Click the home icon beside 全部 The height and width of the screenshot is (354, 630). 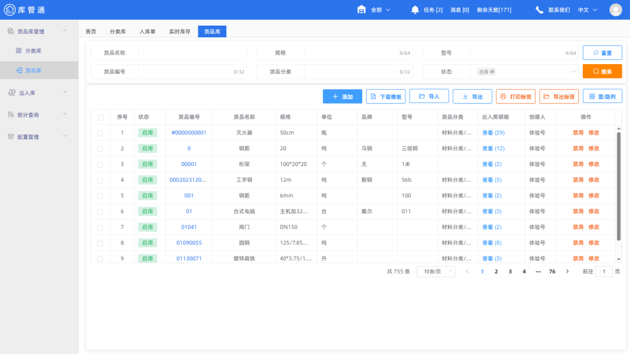362,9
